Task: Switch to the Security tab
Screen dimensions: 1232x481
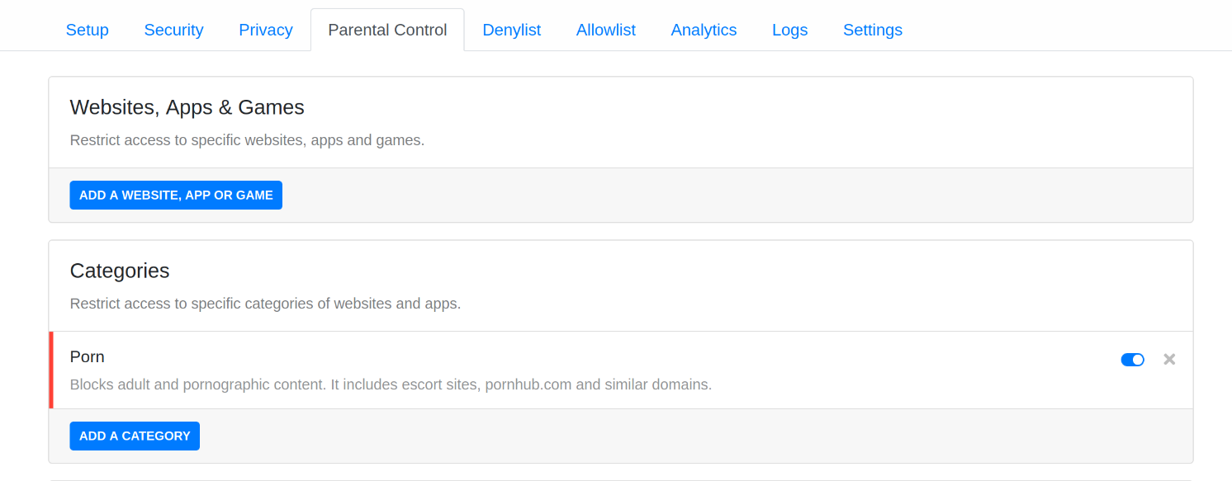Action: coord(173,30)
